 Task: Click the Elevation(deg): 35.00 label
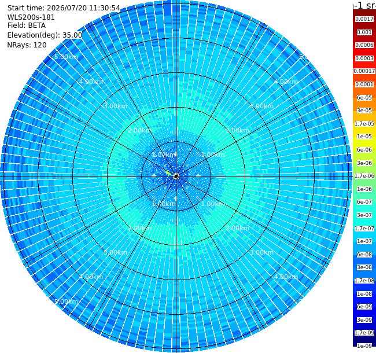click(45, 35)
